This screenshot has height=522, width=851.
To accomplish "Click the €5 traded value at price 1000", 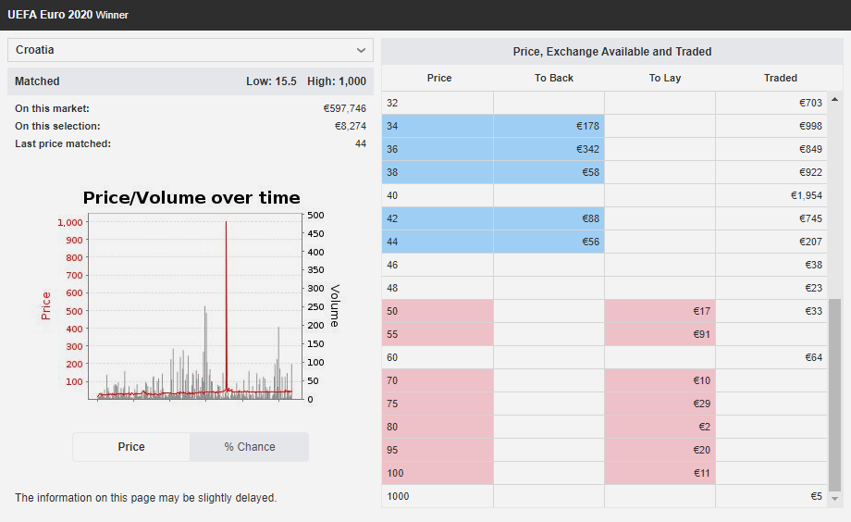I will [x=816, y=496].
